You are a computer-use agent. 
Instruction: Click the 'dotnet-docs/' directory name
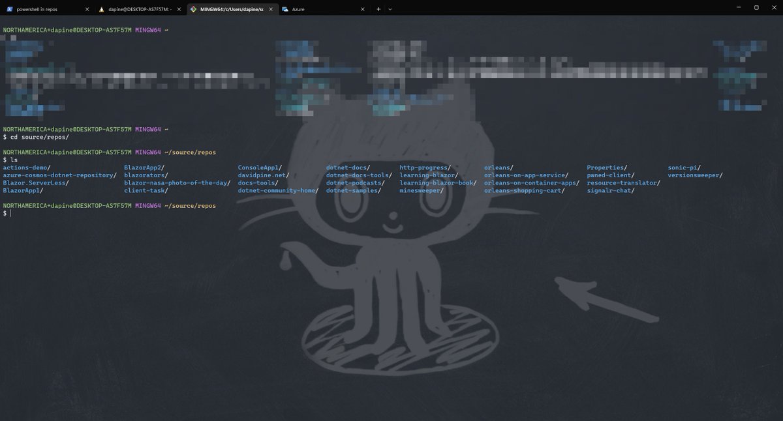(x=348, y=167)
